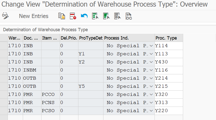The height and width of the screenshot is (120, 216).
Task: Click the Select All icon
Action: 95,16
